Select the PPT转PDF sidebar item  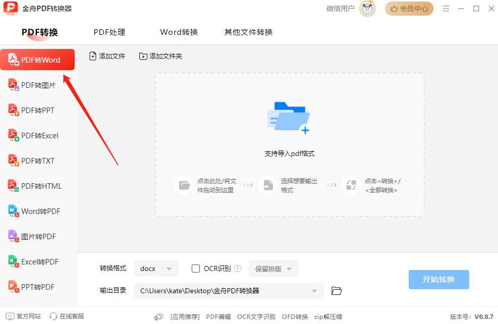pyautogui.click(x=37, y=287)
